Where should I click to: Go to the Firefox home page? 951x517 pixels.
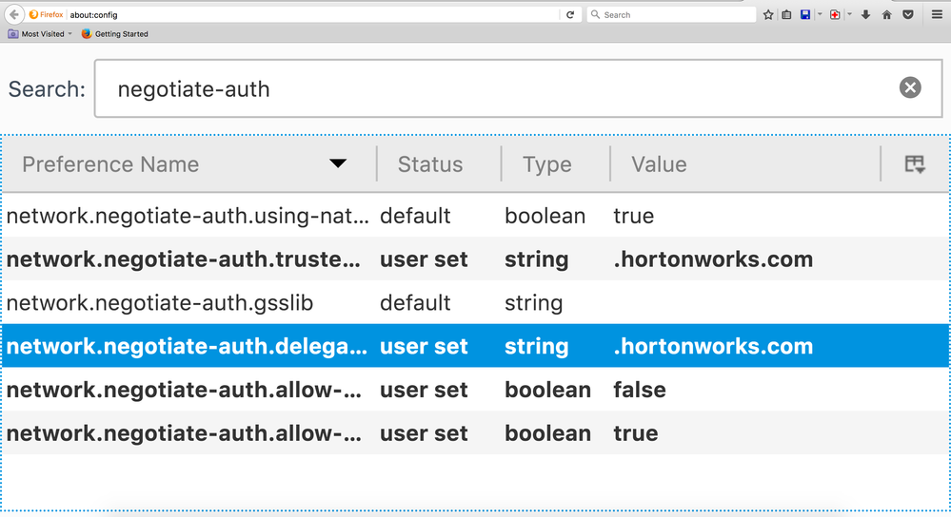886,14
